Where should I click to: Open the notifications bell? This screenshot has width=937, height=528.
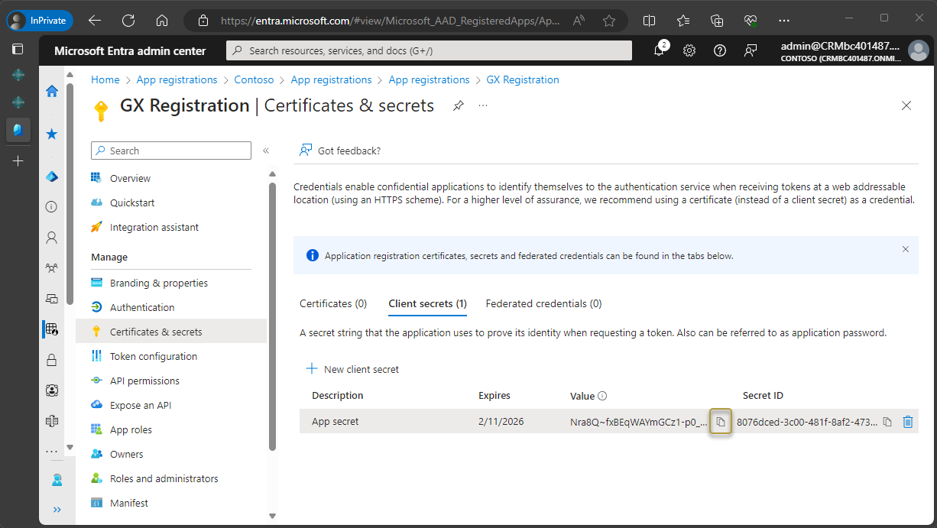point(659,50)
